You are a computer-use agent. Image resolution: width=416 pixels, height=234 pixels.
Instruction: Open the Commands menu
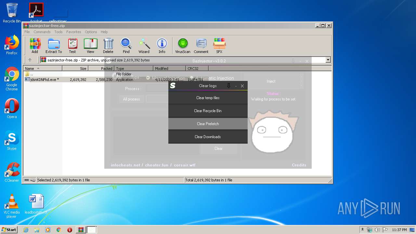tap(42, 32)
